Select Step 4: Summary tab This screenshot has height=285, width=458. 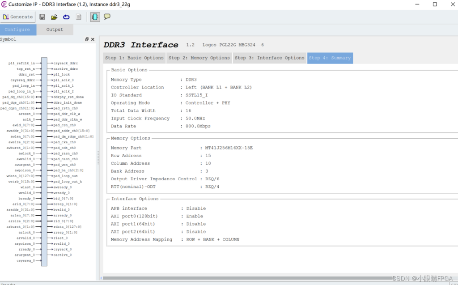(x=330, y=58)
